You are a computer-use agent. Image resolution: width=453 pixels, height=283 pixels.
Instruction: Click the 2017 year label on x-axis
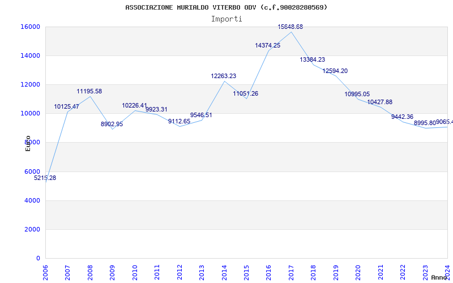coord(291,272)
